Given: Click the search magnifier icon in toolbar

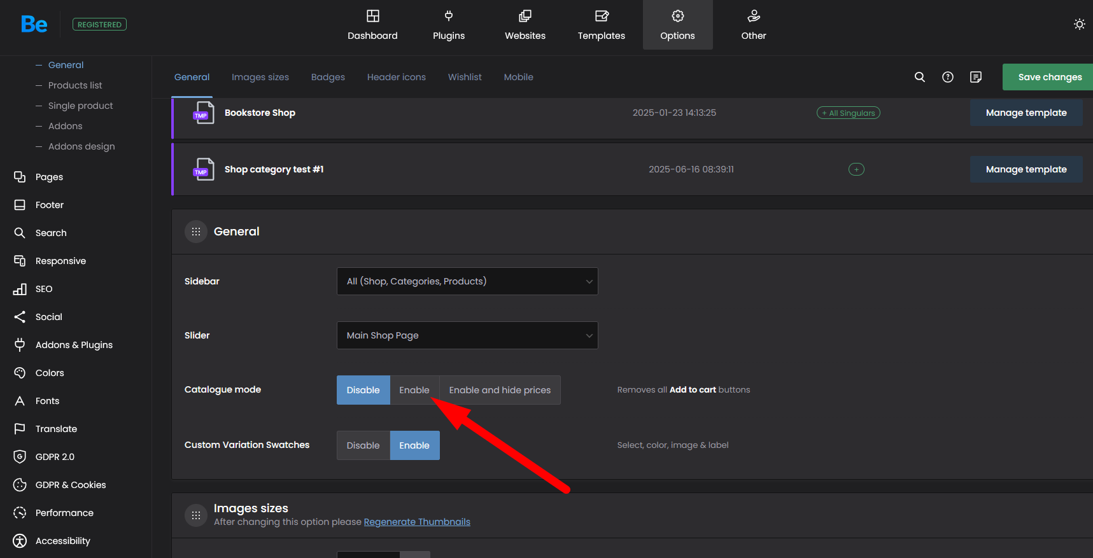Looking at the screenshot, I should (919, 77).
